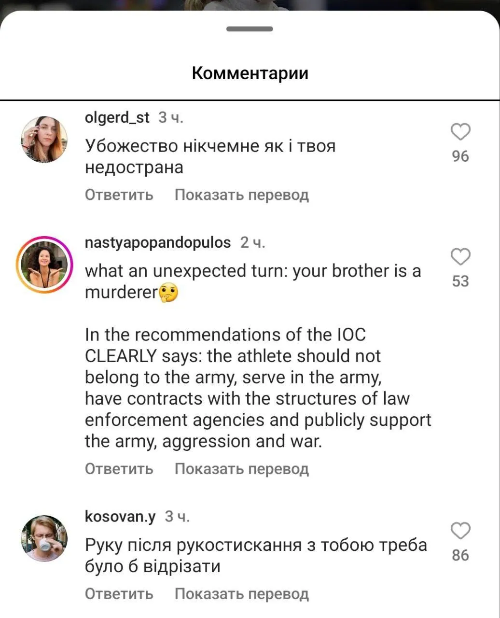
Task: Reply to kosovan.y via Ответить
Action: point(119,593)
